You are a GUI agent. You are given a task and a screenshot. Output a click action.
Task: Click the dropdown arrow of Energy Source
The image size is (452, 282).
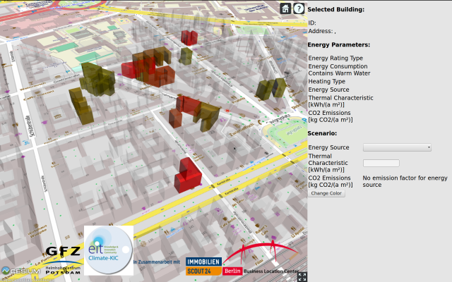tap(429, 147)
